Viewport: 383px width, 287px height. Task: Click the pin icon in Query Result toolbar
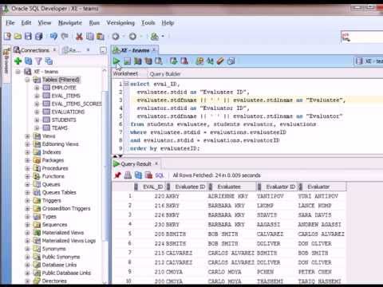117,175
